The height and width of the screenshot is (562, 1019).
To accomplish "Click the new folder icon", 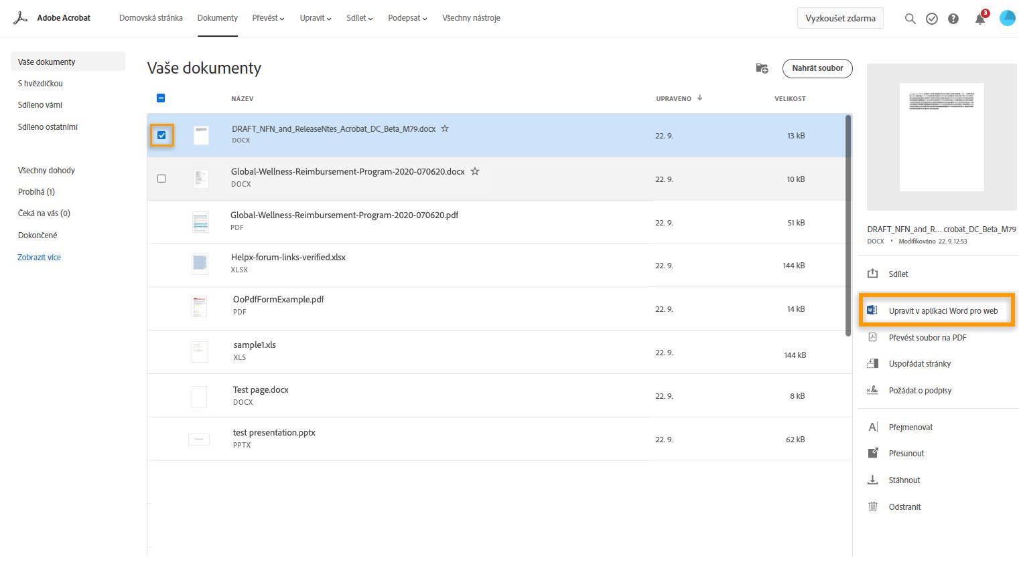I will (762, 68).
